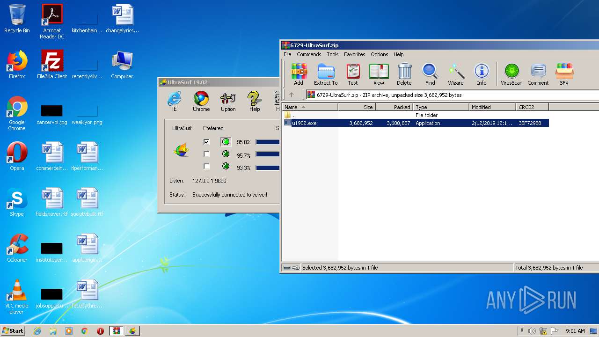
Task: Go up one folder level in WinRAR
Action: click(292, 95)
